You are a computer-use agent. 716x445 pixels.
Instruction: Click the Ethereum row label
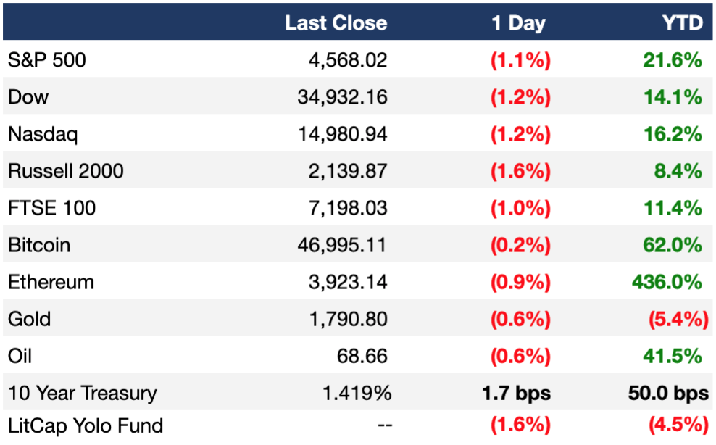coord(51,282)
